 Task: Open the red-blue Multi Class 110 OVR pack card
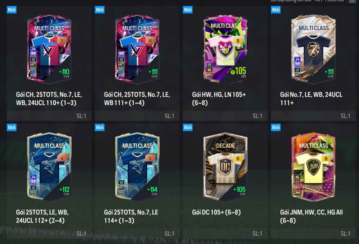49,50
